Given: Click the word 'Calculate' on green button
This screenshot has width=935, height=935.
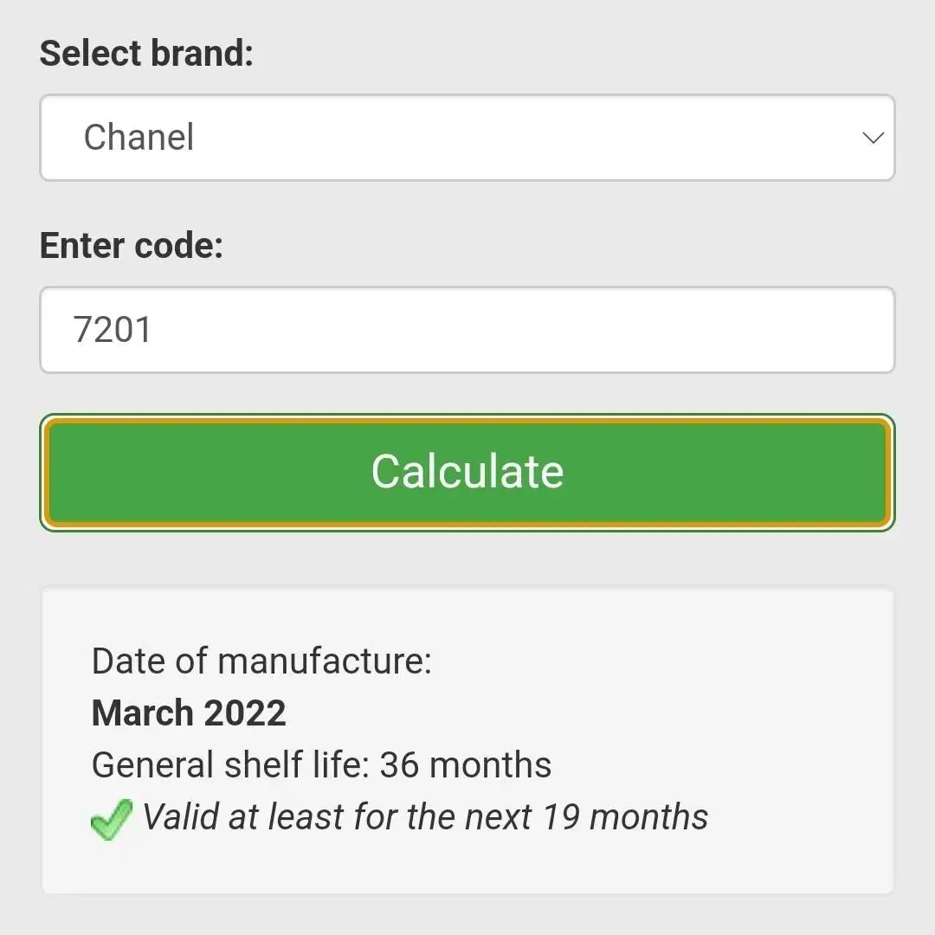Looking at the screenshot, I should (467, 472).
